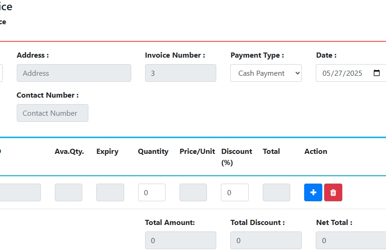Click the Quantity input in item row
The height and width of the screenshot is (251, 386).
click(152, 192)
